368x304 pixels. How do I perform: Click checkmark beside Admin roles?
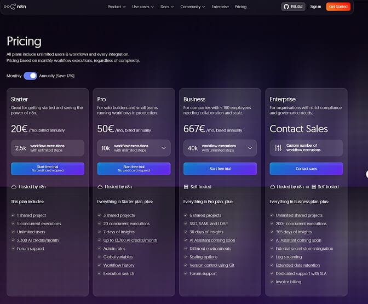click(99, 248)
